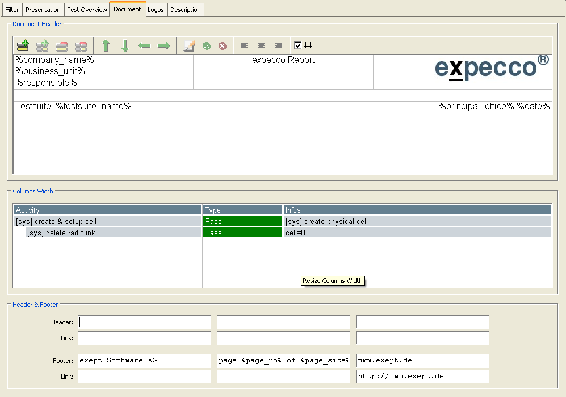
Task: Click the footer link 'http://www.exept.de' field
Action: [422, 377]
